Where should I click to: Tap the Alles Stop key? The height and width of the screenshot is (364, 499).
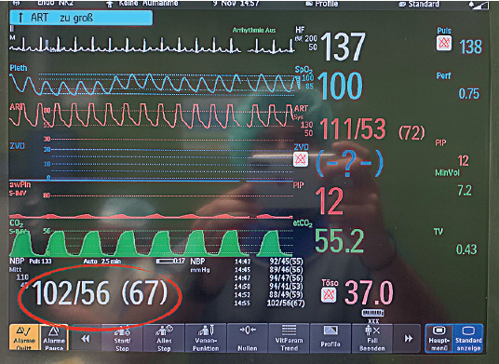click(x=164, y=339)
